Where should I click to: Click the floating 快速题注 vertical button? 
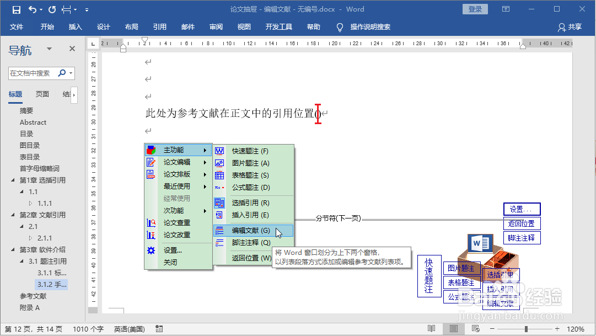pyautogui.click(x=429, y=276)
